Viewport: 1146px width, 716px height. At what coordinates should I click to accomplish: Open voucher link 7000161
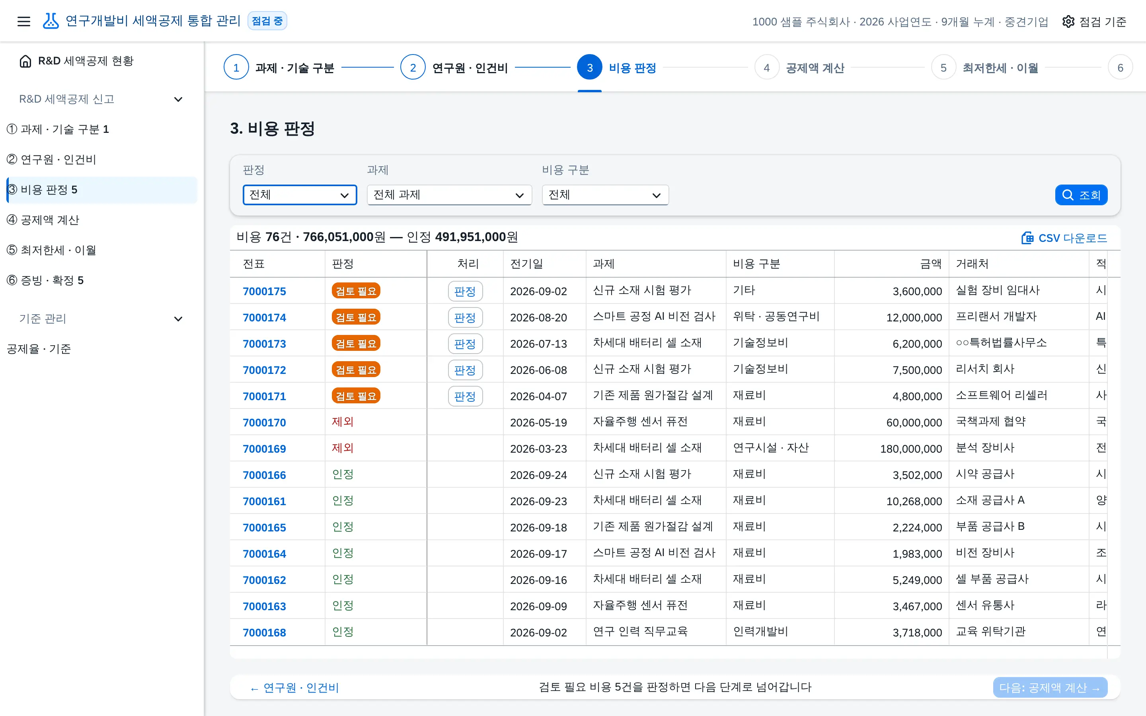[264, 502]
